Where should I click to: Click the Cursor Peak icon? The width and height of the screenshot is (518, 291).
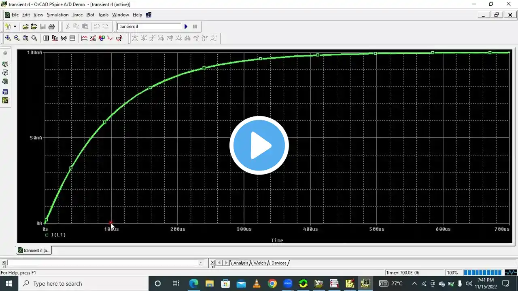[x=135, y=38]
